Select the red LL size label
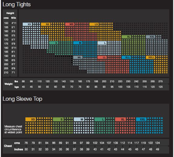Viewport: 174px width, 157px height. [x=102, y=57]
